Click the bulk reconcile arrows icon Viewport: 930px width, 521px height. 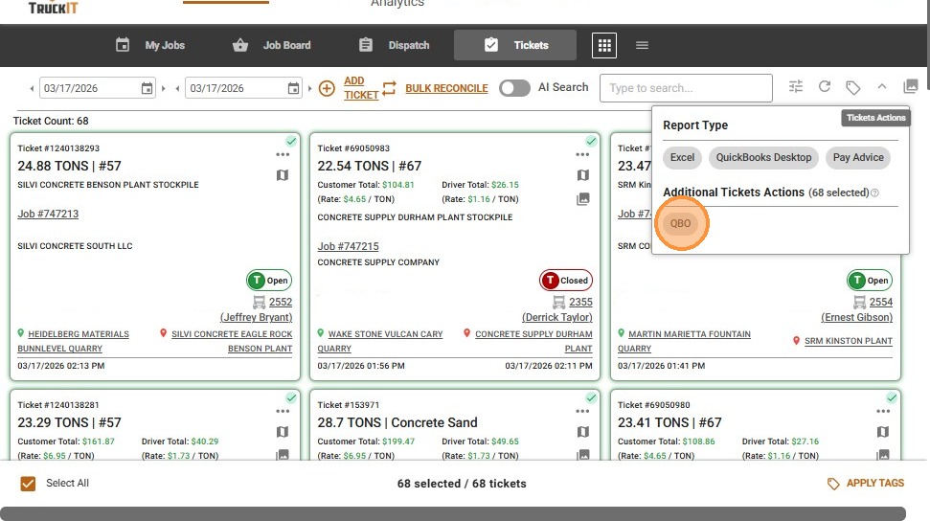(x=389, y=88)
